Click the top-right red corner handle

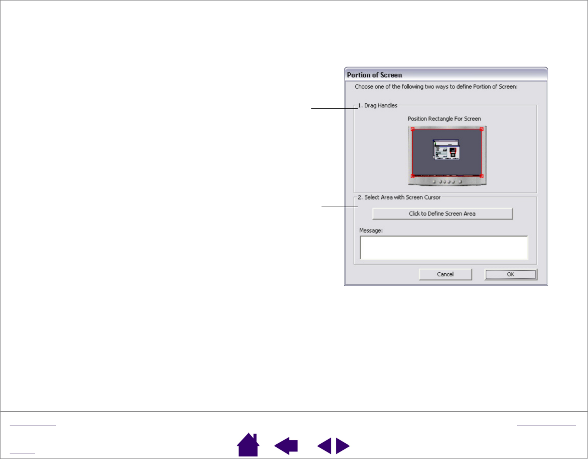tap(482, 130)
